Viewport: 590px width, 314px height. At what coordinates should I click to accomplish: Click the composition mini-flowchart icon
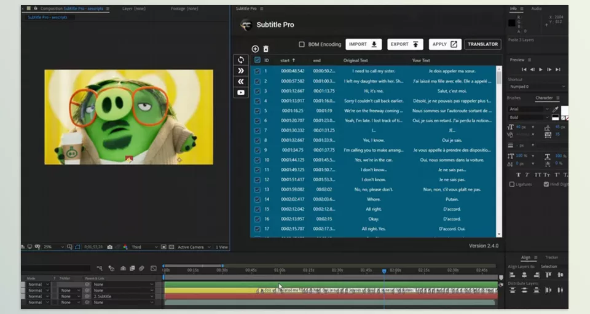click(x=100, y=268)
